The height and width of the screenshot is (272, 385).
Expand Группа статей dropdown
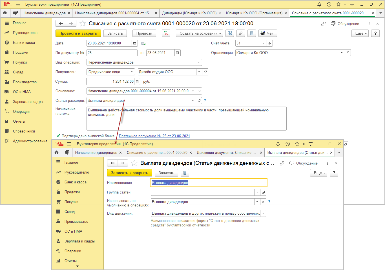(257, 192)
